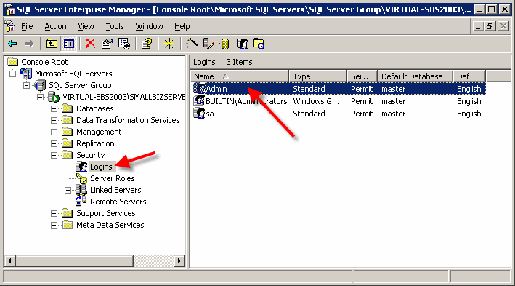Open the Help menu
Screen dimensions: 515x286
[x=182, y=26]
